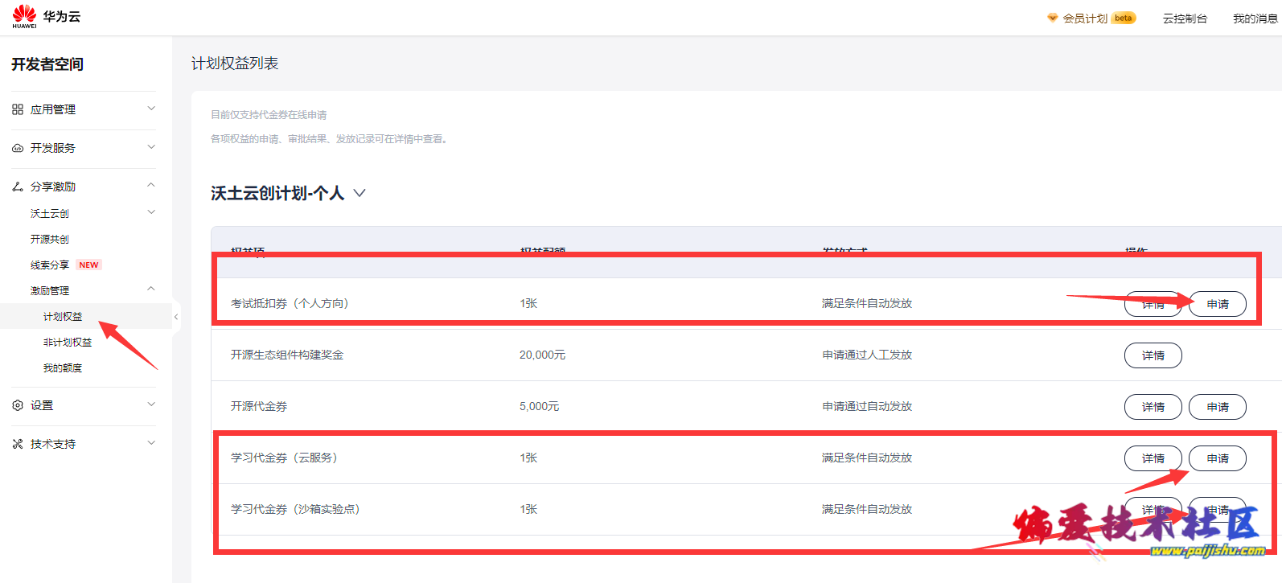Click the 华为云 brand name

(62, 16)
